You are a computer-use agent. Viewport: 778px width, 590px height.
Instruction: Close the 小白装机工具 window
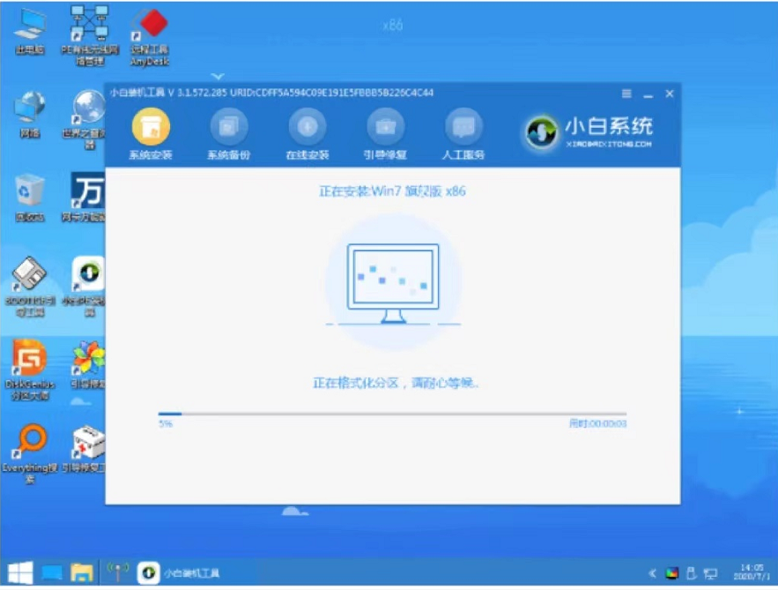click(x=670, y=93)
